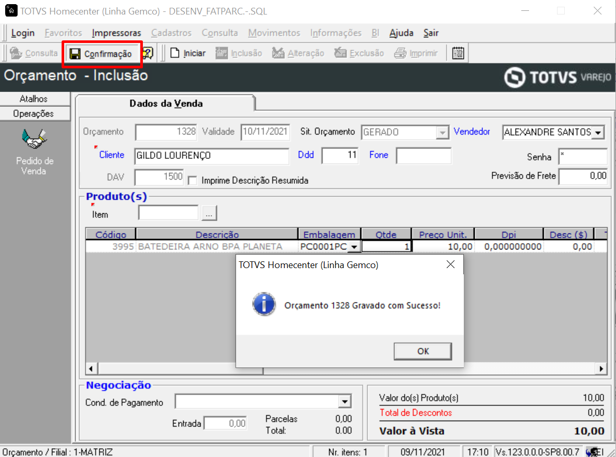Click the Iniciar new document icon

click(175, 53)
